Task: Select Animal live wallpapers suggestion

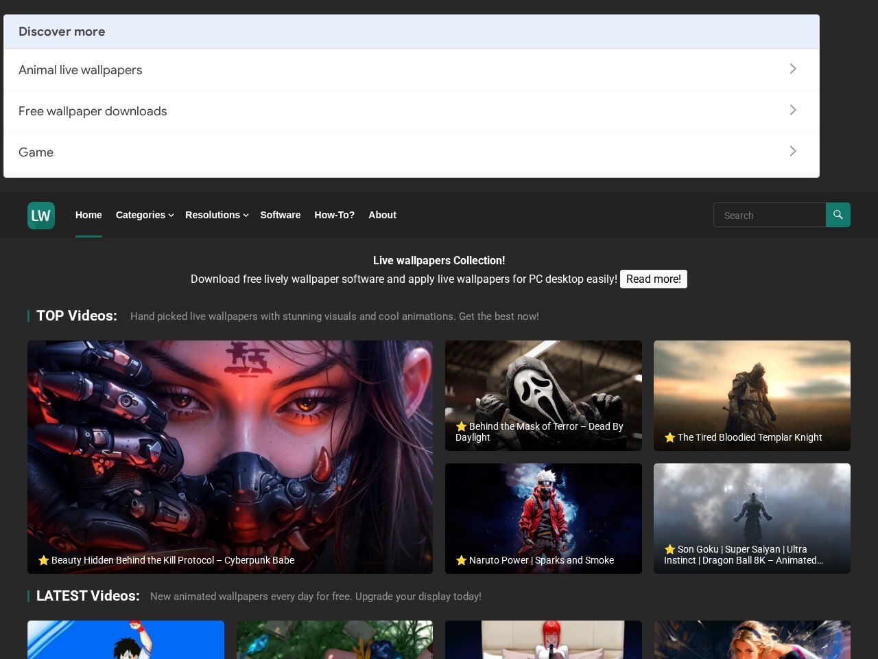Action: 412,70
